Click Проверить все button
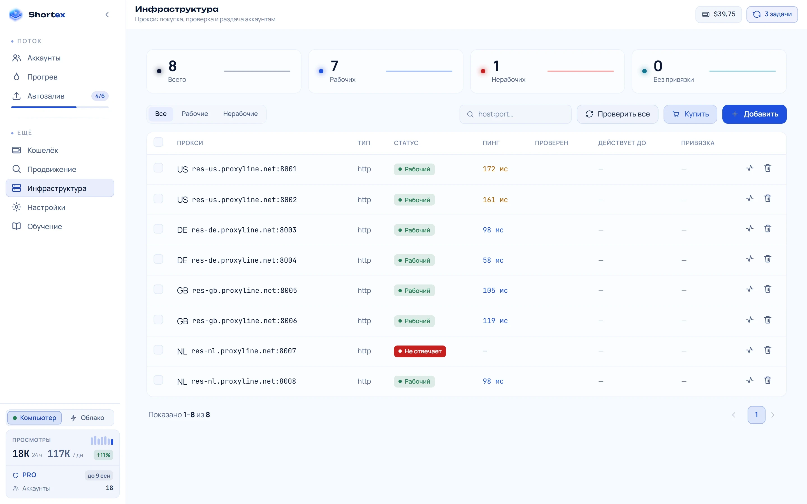 [617, 114]
